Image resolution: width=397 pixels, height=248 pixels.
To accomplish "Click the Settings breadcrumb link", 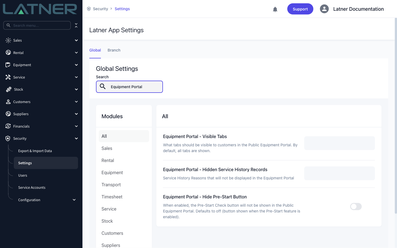I will (x=122, y=9).
